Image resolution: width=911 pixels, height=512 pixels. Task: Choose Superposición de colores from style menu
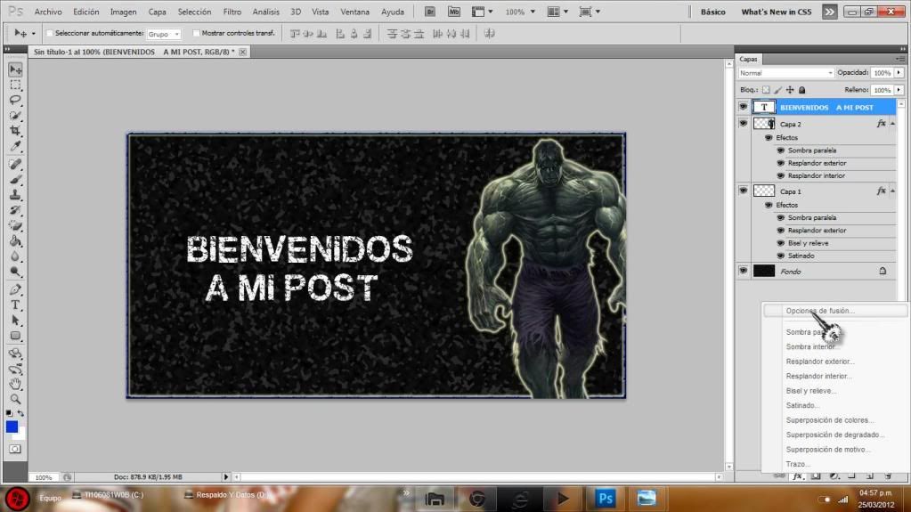(x=830, y=419)
